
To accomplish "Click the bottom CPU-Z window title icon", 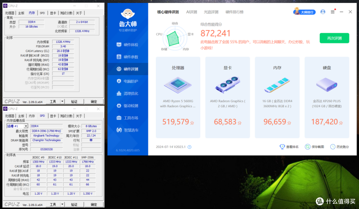I will 5,109.
